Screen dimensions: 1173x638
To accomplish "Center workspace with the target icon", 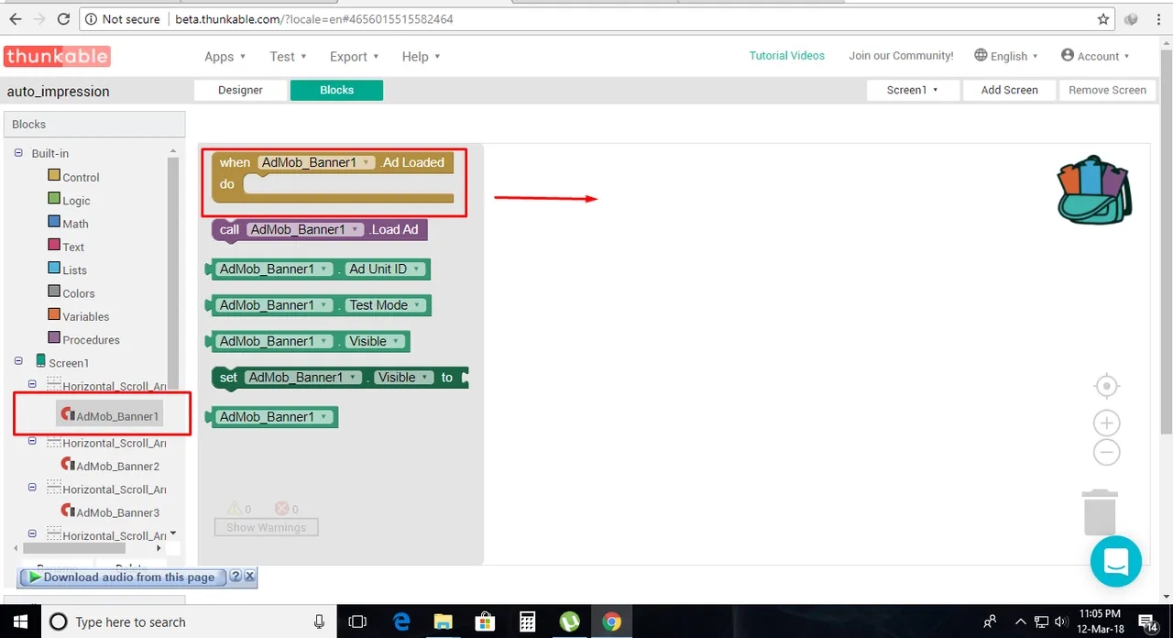I will [1107, 387].
